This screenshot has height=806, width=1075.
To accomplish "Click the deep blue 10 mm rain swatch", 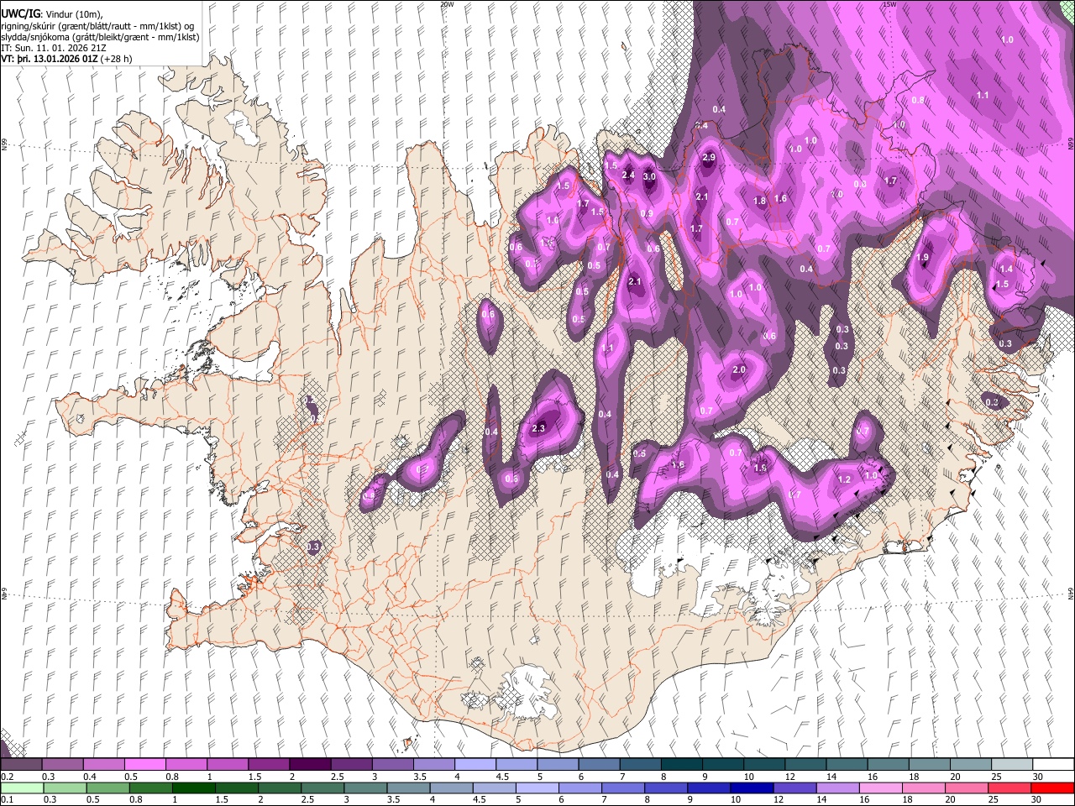I will point(751,788).
